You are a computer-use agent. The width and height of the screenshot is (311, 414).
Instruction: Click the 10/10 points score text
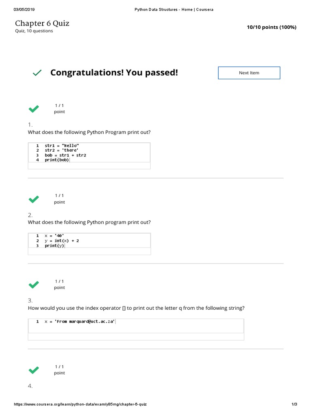click(x=271, y=27)
